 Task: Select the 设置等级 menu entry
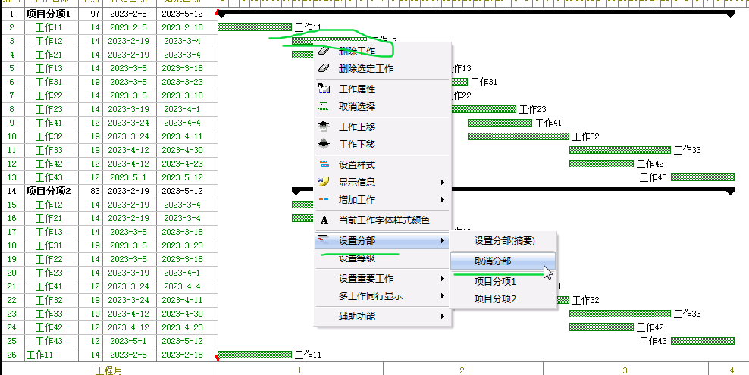356,258
